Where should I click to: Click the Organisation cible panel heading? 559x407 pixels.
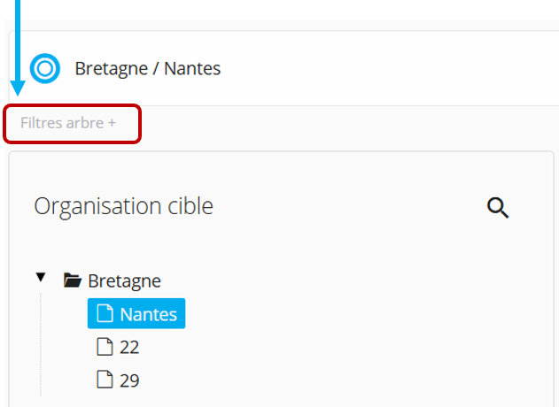[x=123, y=206]
